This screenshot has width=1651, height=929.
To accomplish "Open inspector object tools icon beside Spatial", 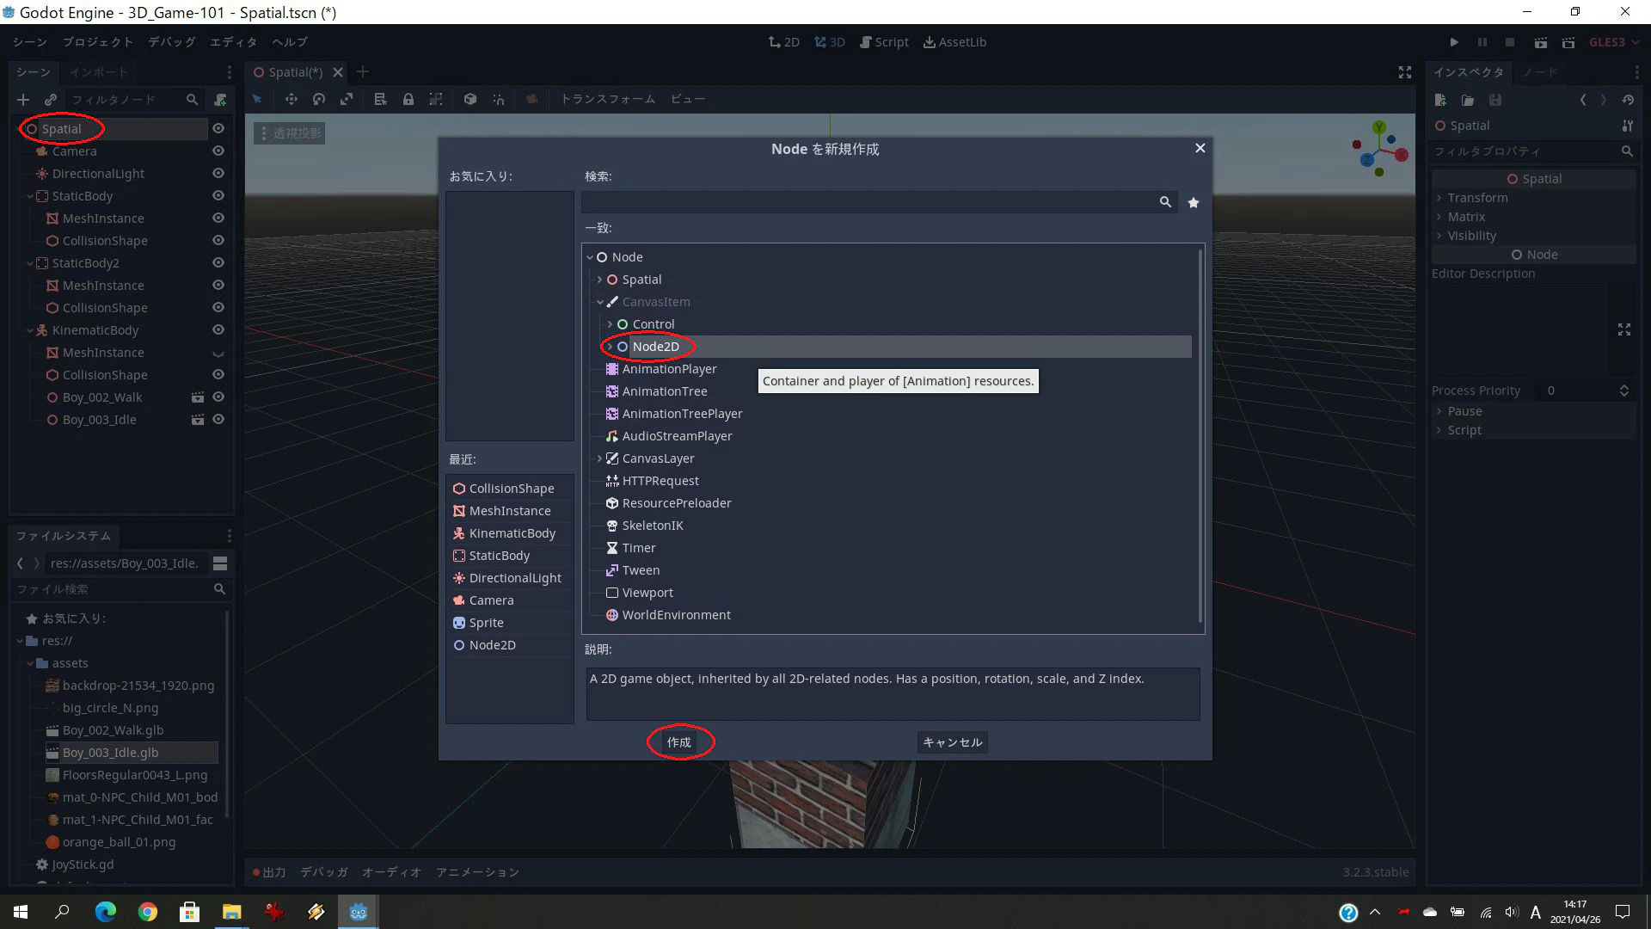I will click(x=1627, y=126).
